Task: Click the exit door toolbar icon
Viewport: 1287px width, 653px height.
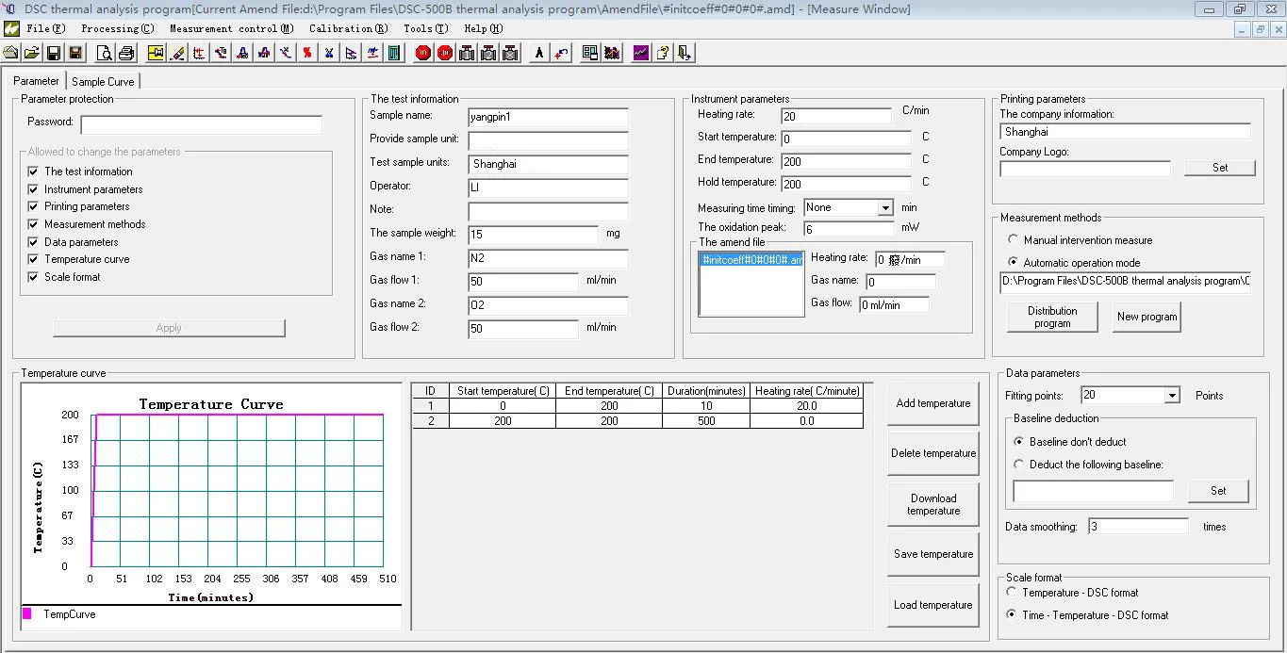Action: 685,54
